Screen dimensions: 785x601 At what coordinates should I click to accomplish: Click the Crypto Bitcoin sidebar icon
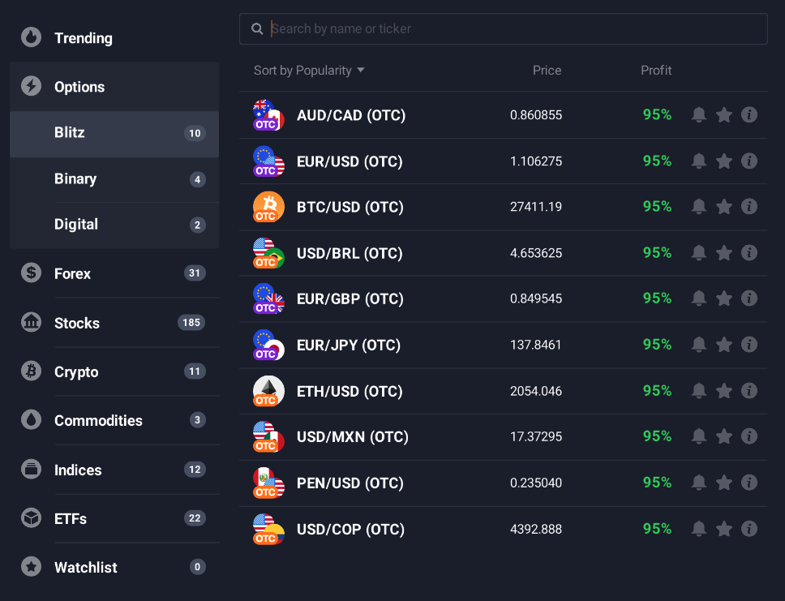(31, 371)
